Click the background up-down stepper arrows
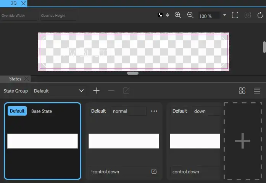This screenshot has width=266, height=183. pos(167,15)
